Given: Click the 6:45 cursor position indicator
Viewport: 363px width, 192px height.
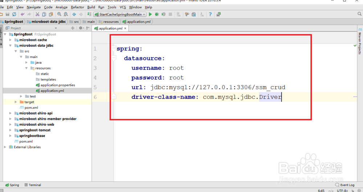Looking at the screenshot, I should coord(321,191).
